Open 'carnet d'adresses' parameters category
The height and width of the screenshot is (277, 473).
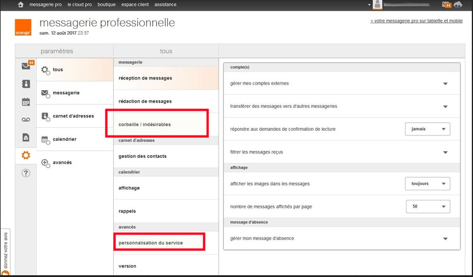coord(74,116)
